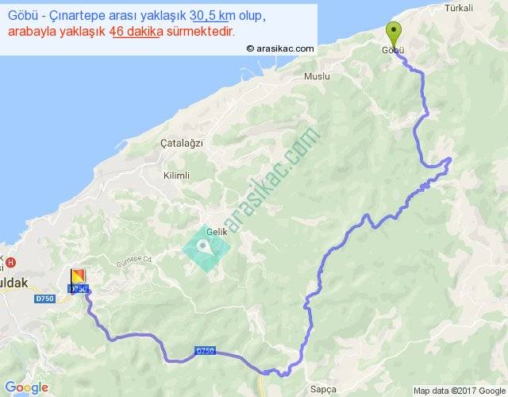508x397 pixels.
Task: Click the Sapça place label
Action: tap(323, 389)
